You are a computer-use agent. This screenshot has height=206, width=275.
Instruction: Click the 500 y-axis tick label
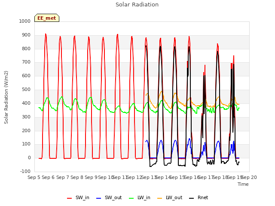coord(26,90)
